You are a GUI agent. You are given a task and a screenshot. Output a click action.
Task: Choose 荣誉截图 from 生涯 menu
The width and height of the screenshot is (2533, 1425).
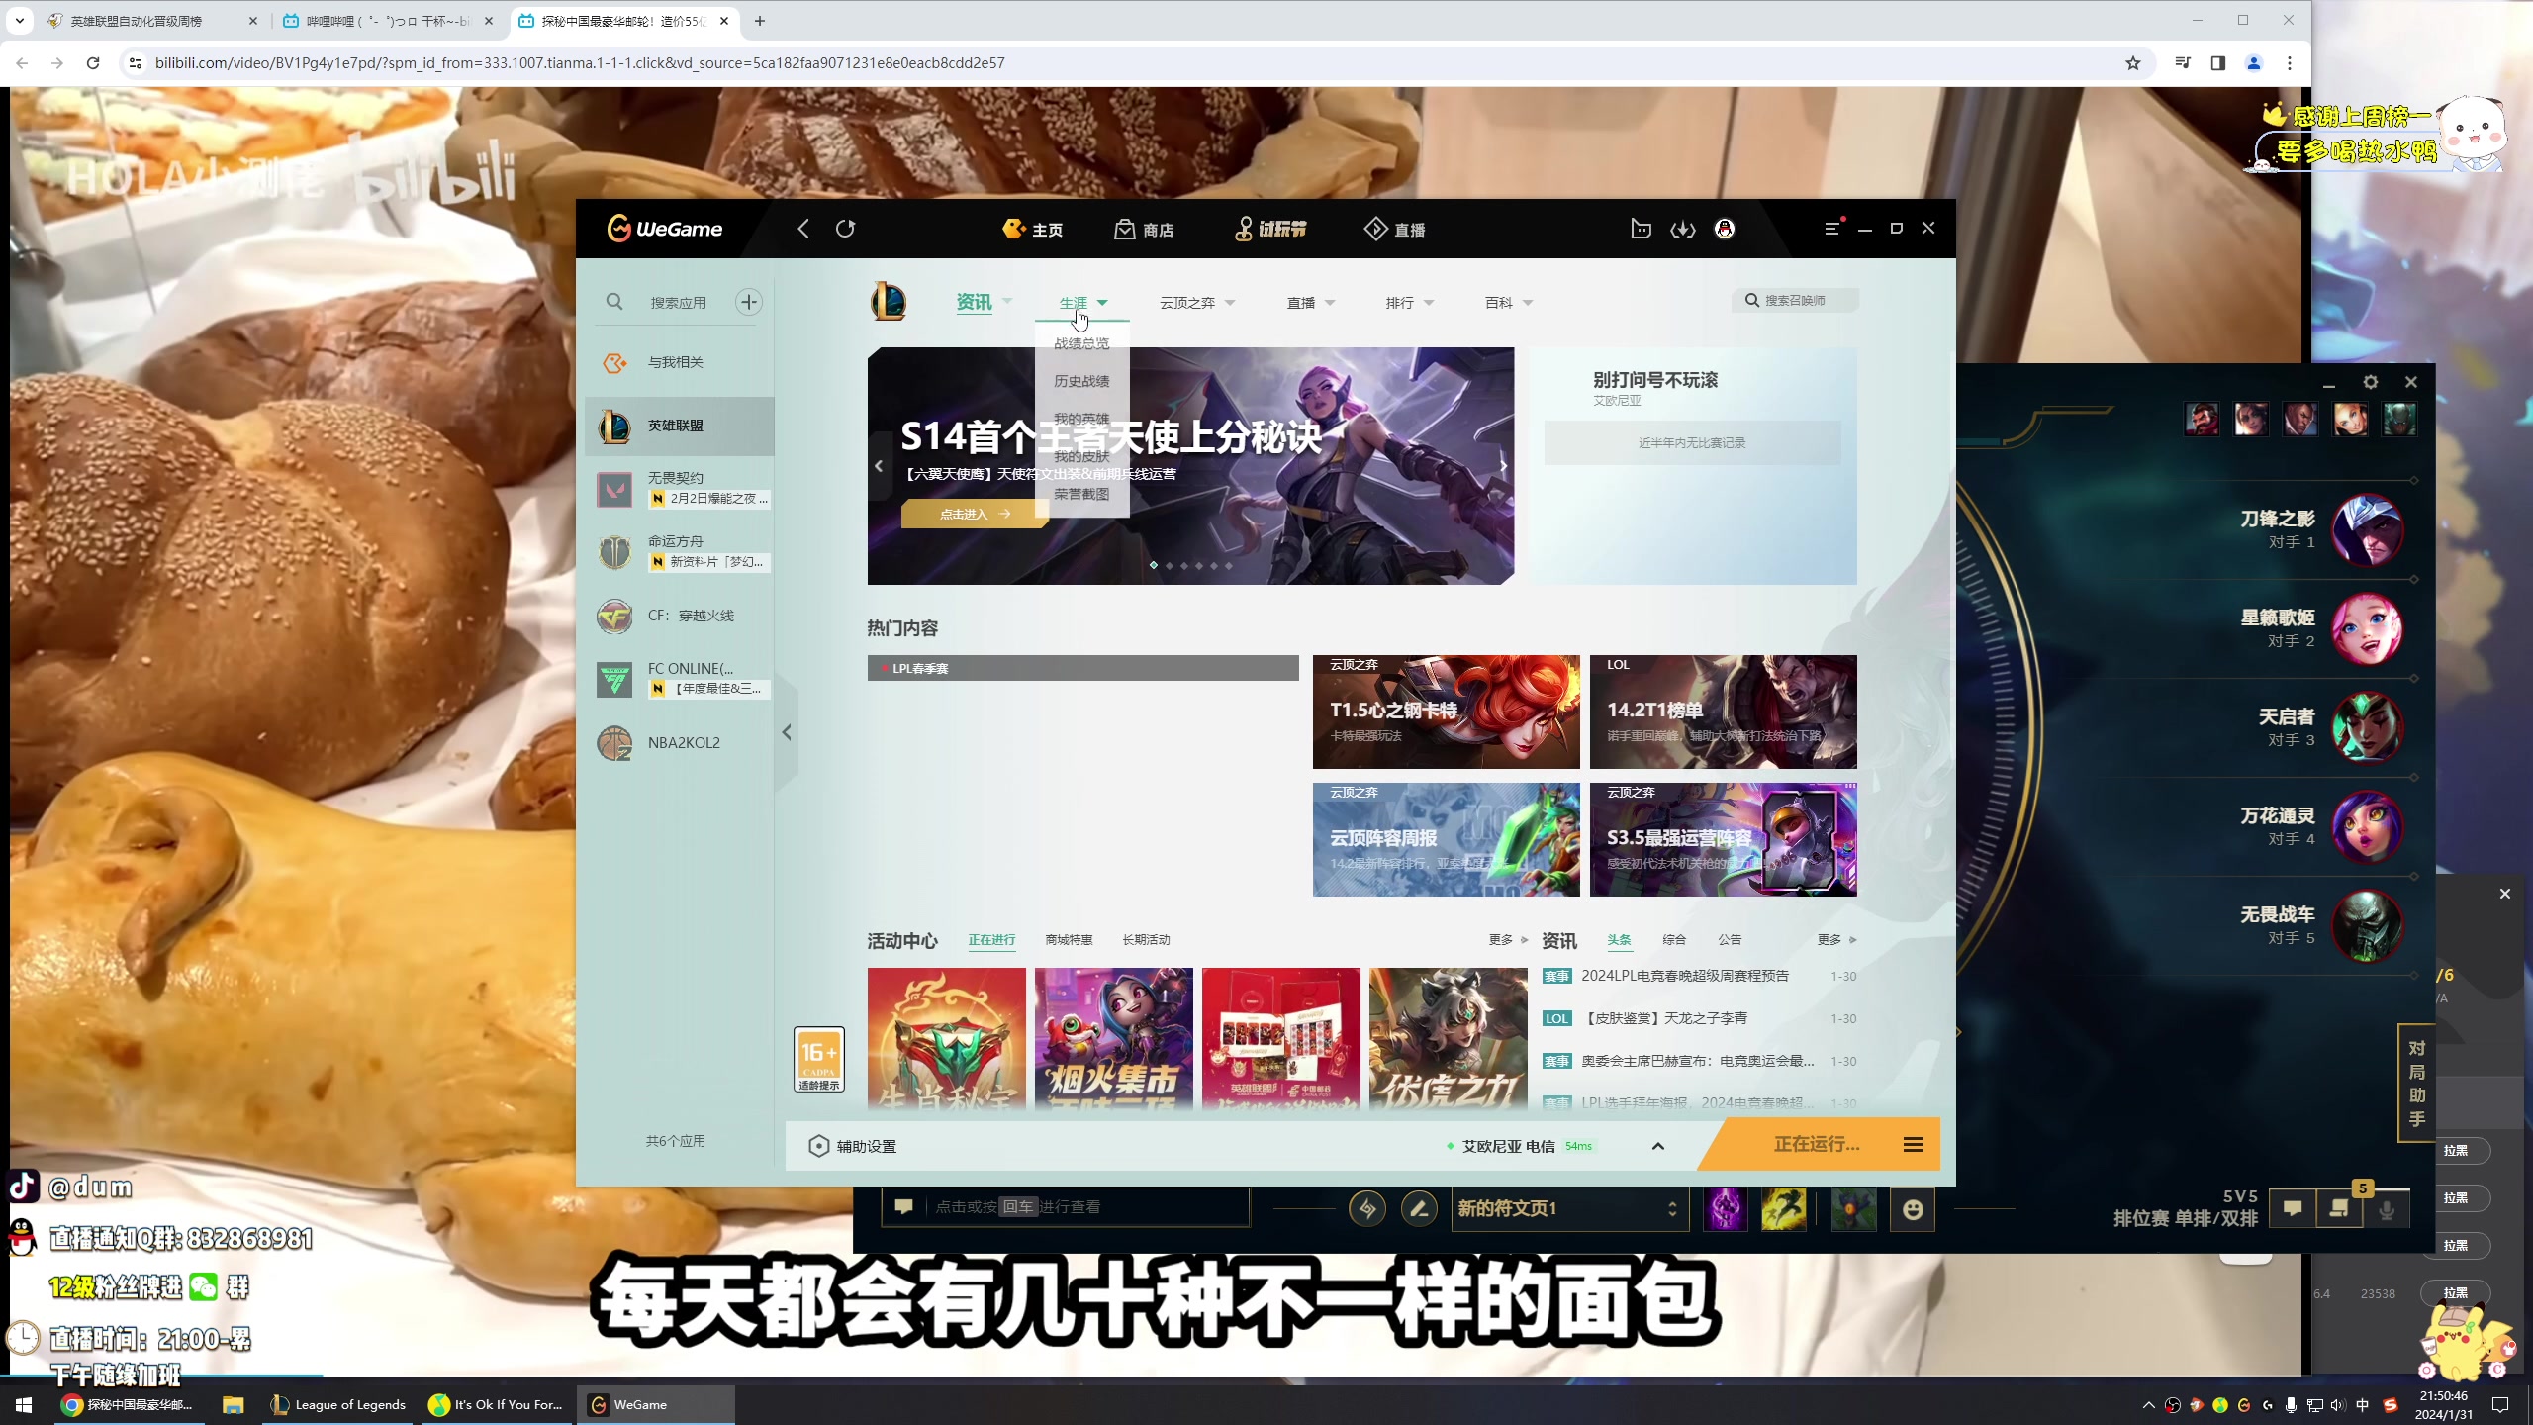point(1081,494)
